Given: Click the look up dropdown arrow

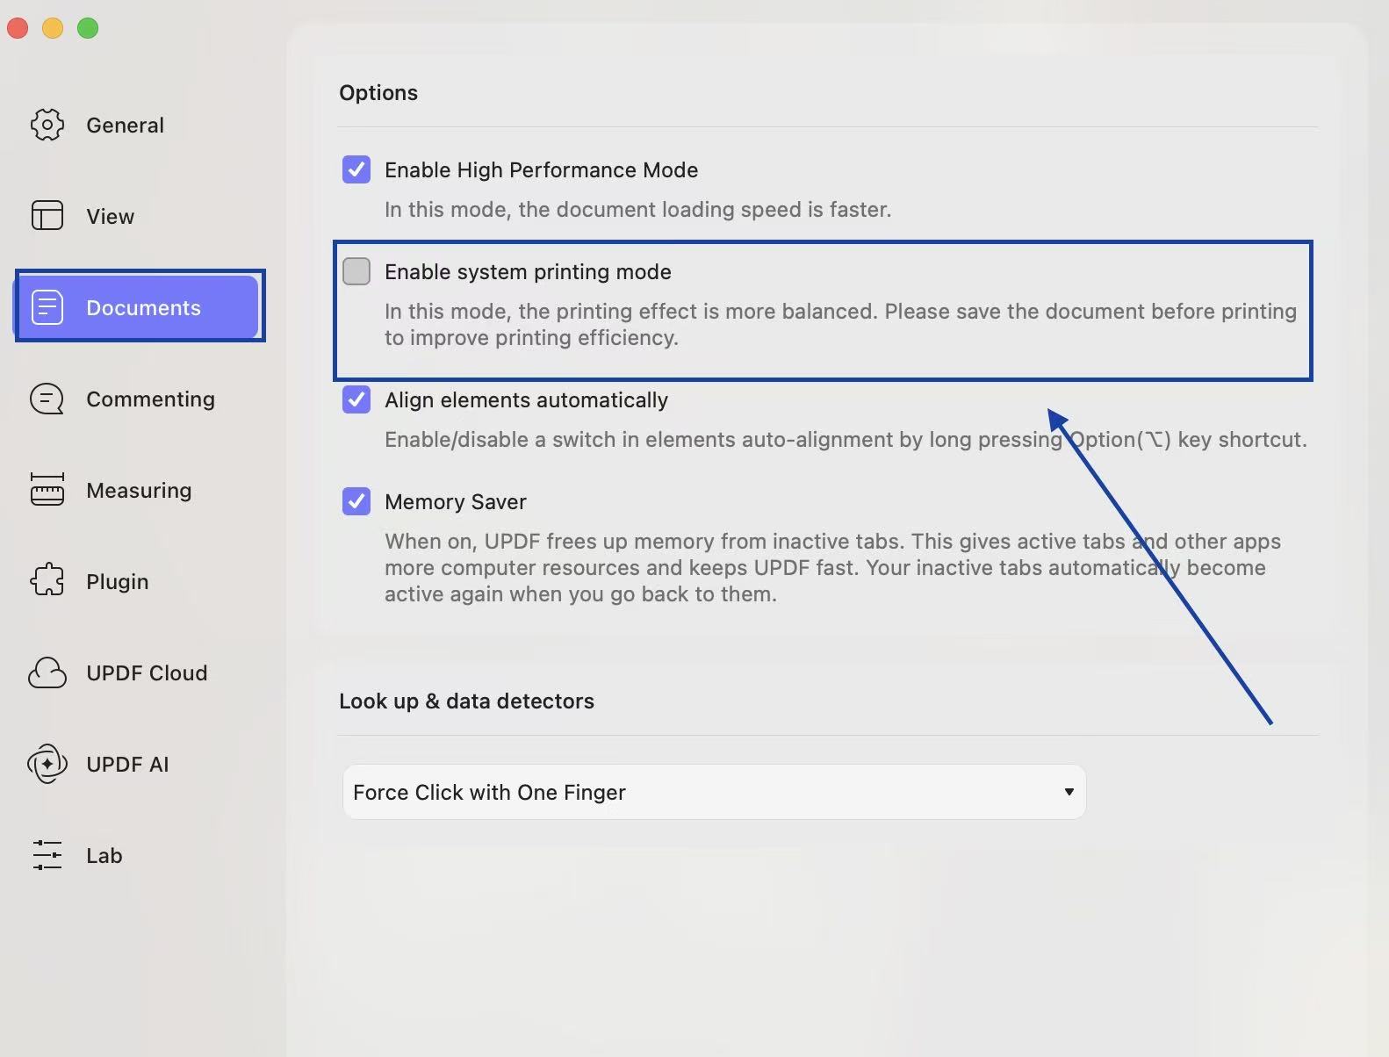Looking at the screenshot, I should (1069, 792).
